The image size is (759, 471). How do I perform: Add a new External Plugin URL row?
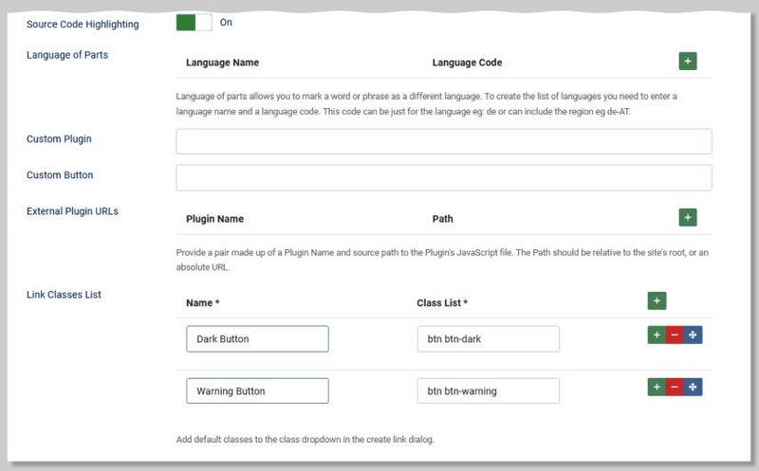(x=688, y=218)
